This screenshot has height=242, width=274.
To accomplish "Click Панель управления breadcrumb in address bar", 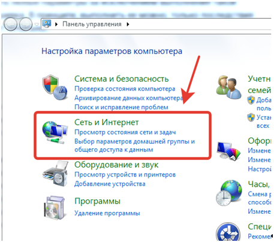I will (92, 24).
